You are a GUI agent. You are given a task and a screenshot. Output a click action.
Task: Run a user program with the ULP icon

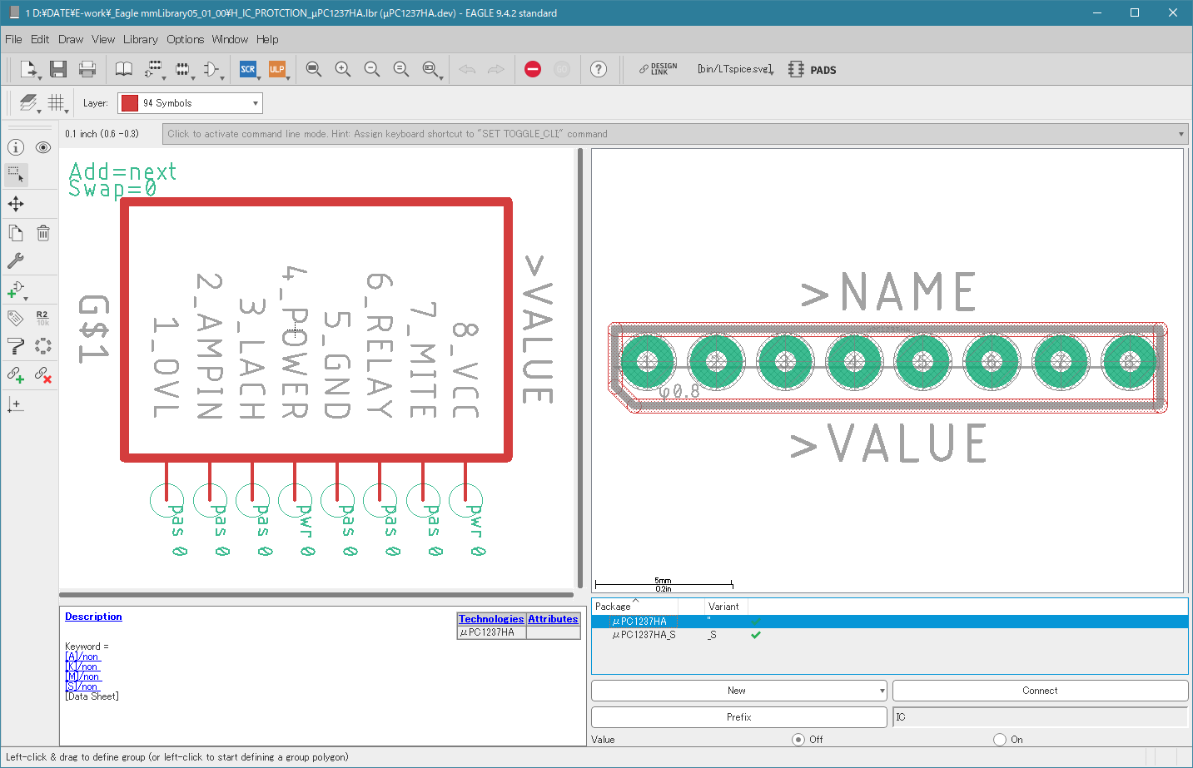coord(277,69)
